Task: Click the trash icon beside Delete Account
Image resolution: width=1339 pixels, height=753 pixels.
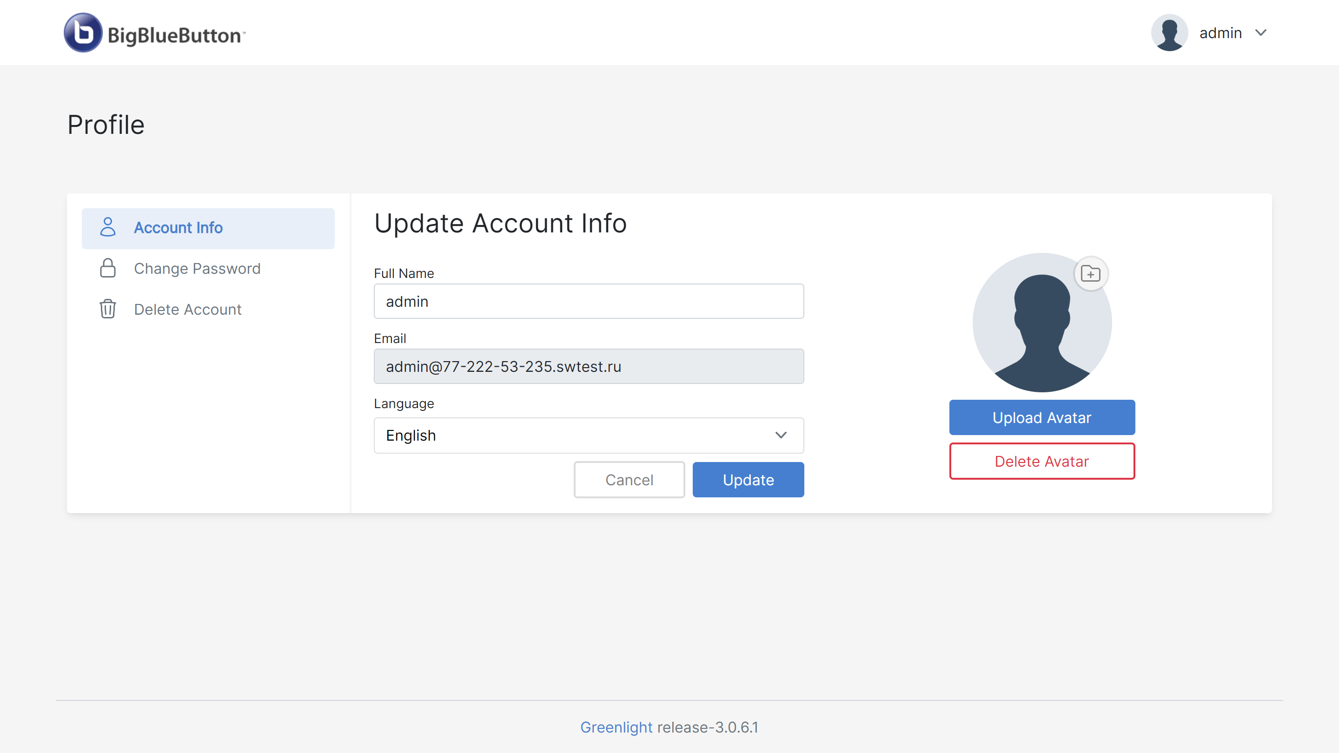Action: click(107, 309)
